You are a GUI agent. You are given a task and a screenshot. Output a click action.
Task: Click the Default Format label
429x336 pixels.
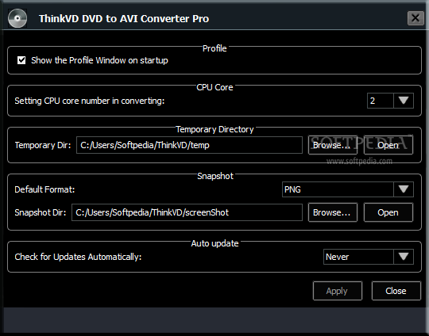coord(44,189)
